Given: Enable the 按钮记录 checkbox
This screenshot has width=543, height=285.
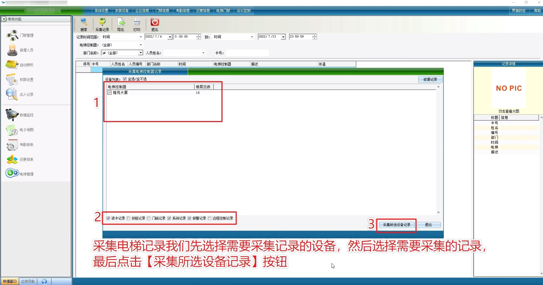Looking at the screenshot, I should [x=129, y=218].
